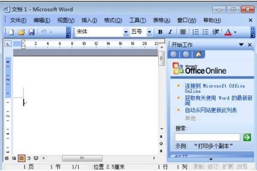The height and width of the screenshot is (171, 257).
Task: Close the document with the menu bar X
Action: pyautogui.click(x=250, y=20)
